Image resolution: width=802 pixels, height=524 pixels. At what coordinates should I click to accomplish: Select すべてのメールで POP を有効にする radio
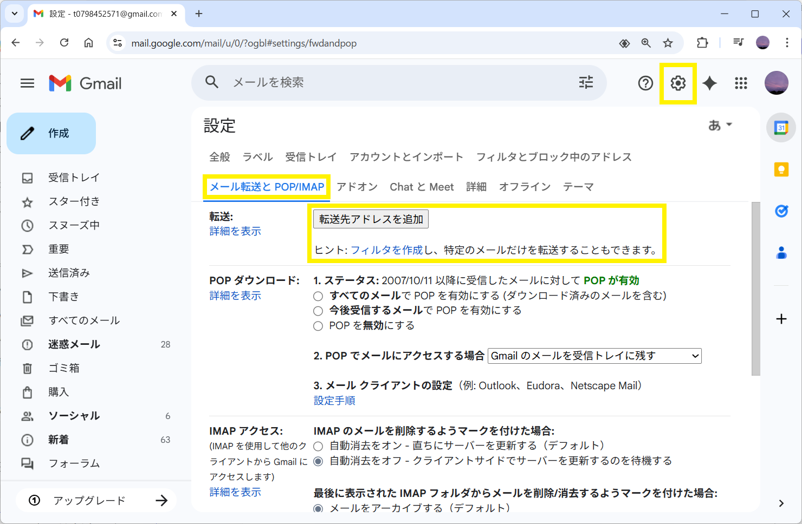(318, 296)
